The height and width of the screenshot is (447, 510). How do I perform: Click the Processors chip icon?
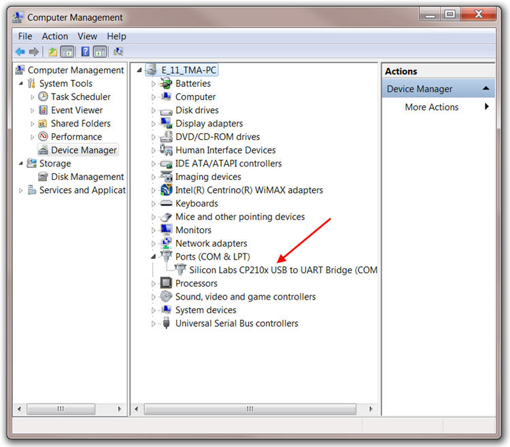[166, 283]
